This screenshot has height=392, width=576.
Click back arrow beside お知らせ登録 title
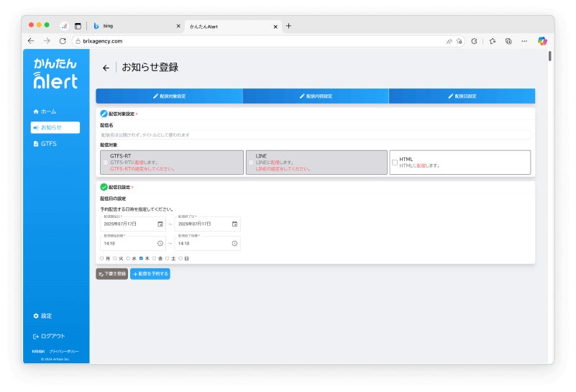[106, 68]
